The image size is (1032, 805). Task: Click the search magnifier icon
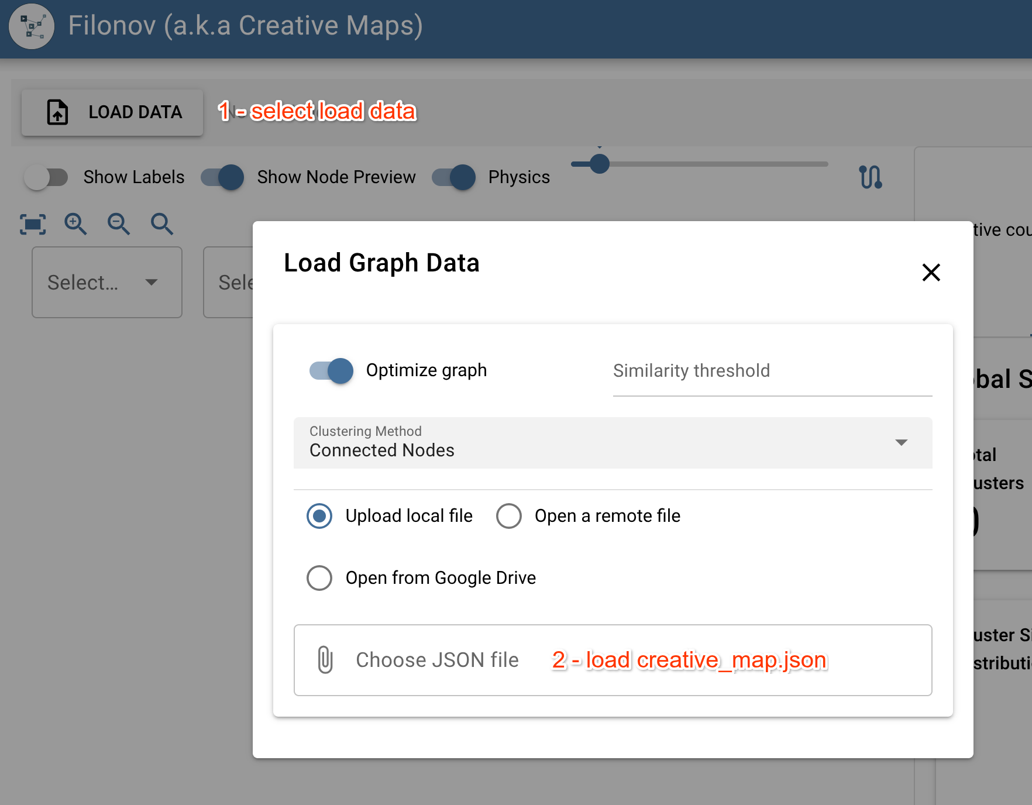(162, 224)
